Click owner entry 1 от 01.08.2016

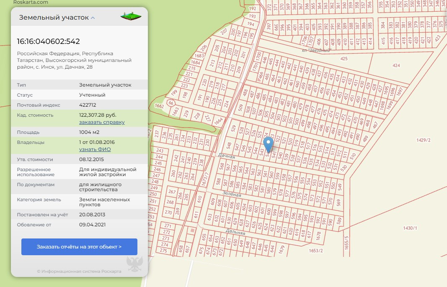97,142
